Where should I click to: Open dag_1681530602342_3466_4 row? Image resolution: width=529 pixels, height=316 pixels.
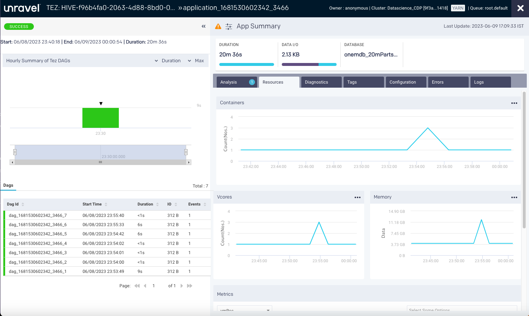(x=107, y=243)
